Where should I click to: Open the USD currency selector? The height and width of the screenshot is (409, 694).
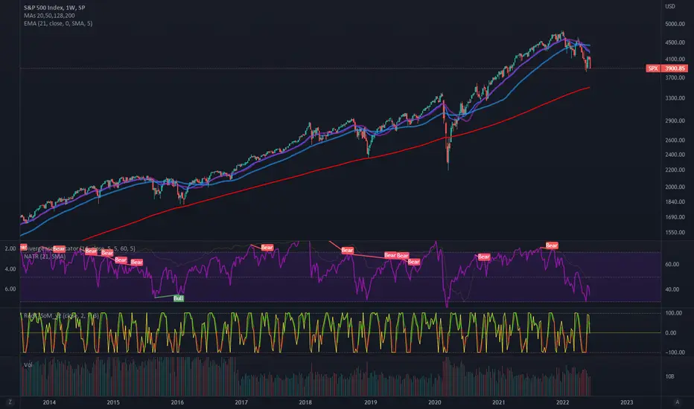pos(670,6)
